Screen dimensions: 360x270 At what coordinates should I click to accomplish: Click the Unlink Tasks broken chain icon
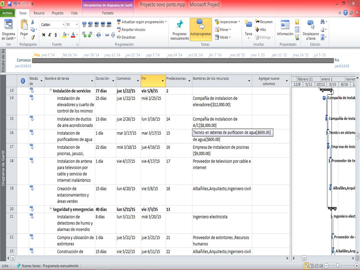tap(113, 35)
